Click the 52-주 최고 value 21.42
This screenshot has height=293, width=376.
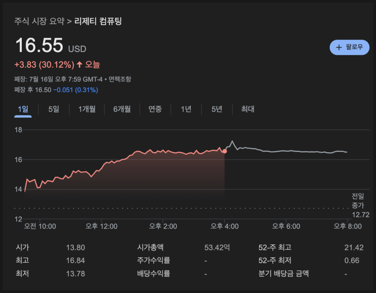pyautogui.click(x=354, y=248)
